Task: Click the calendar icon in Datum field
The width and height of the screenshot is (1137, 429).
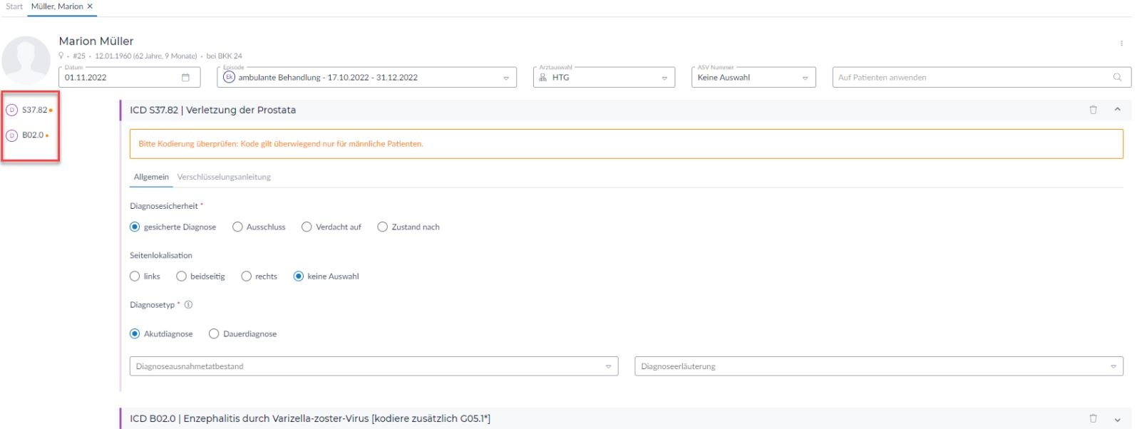Action: click(186, 78)
